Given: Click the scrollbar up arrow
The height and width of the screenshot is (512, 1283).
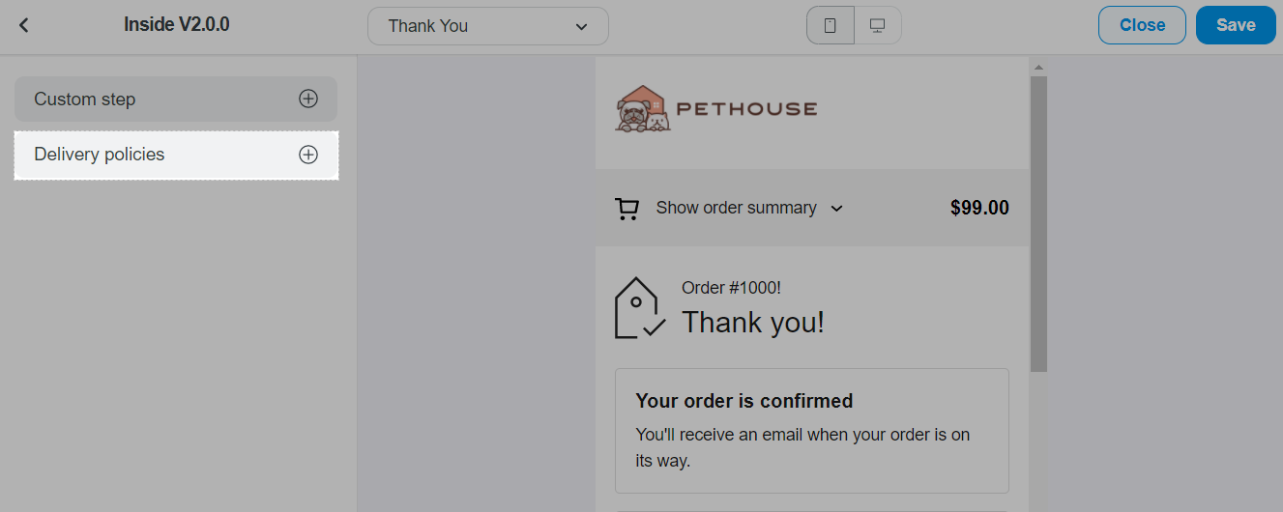Looking at the screenshot, I should tap(1038, 68).
